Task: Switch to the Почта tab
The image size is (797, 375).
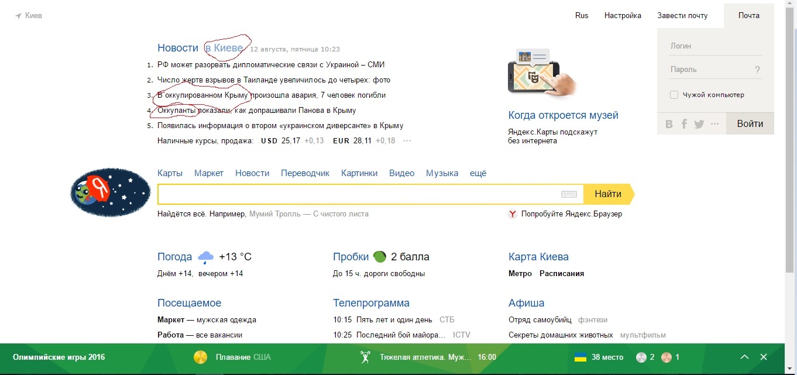Action: tap(749, 16)
